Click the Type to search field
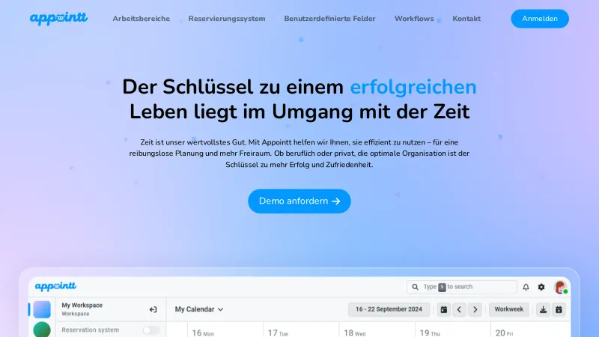Image resolution: width=599 pixels, height=337 pixels. coord(462,287)
